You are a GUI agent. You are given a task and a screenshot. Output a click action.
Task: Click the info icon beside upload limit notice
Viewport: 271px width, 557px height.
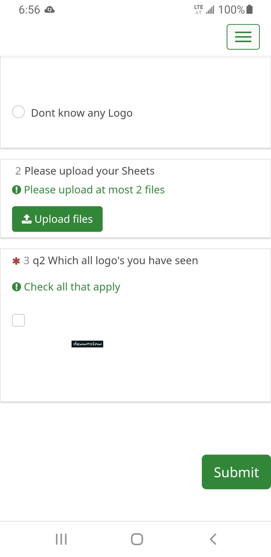click(x=17, y=190)
